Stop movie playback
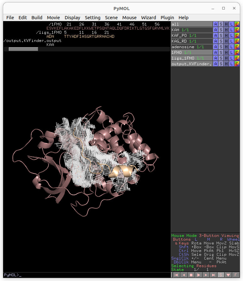 tap(191, 275)
